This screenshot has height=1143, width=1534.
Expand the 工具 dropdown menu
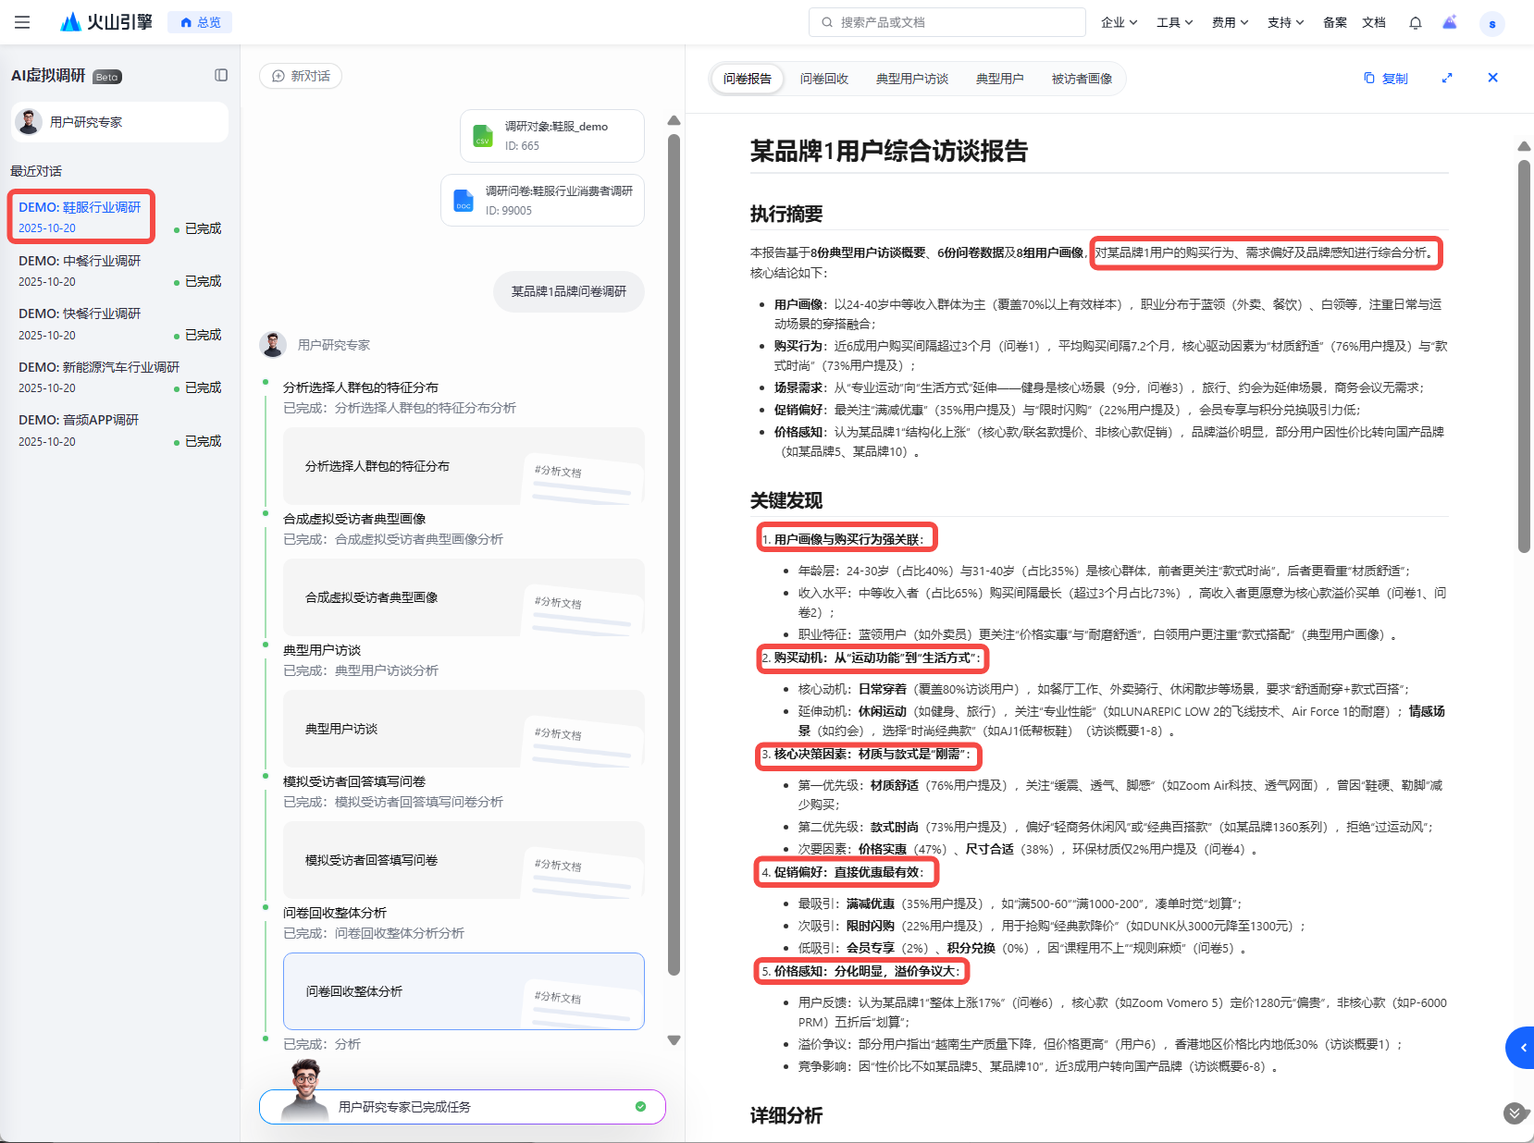1175,22
